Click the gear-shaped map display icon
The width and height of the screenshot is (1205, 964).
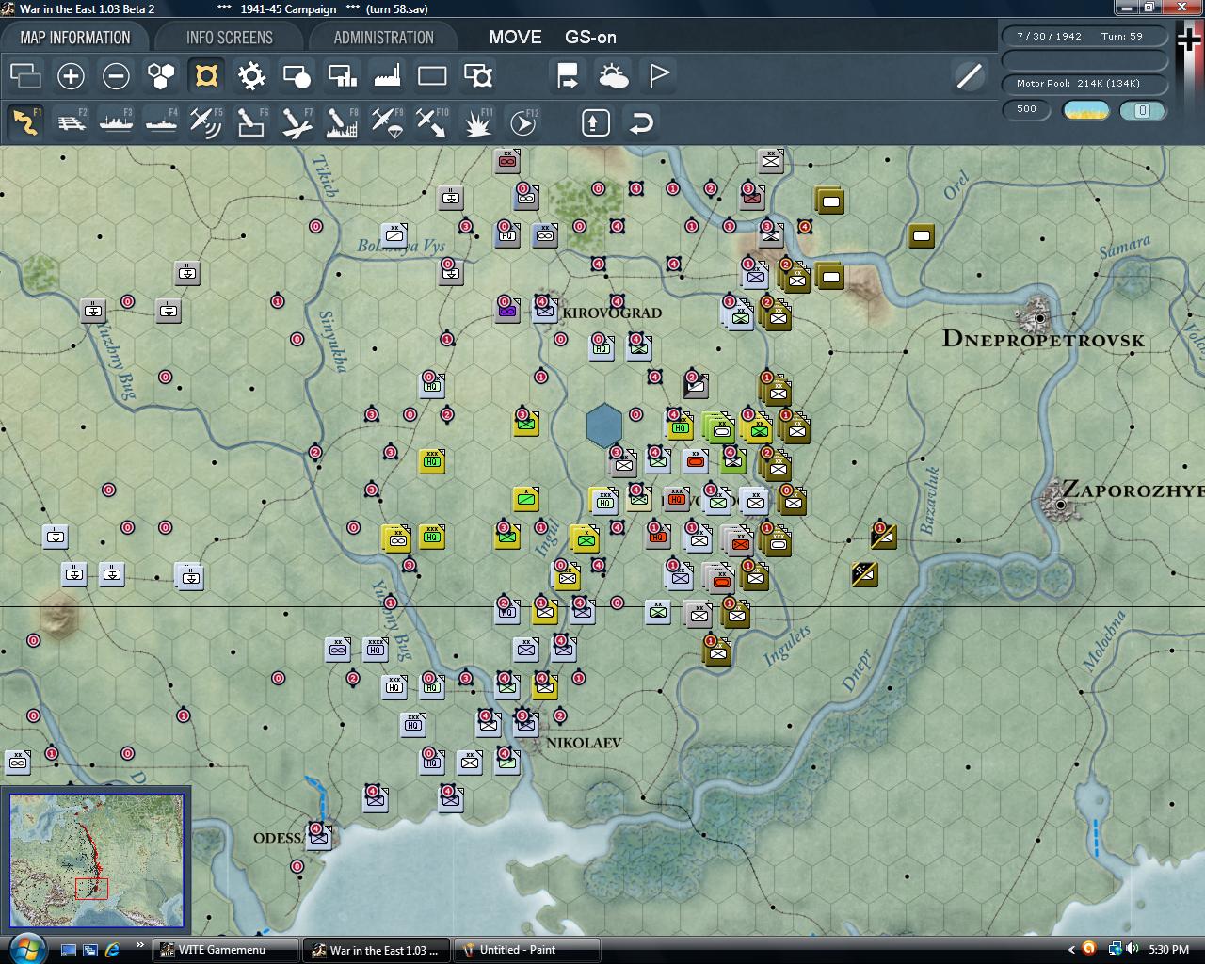251,75
